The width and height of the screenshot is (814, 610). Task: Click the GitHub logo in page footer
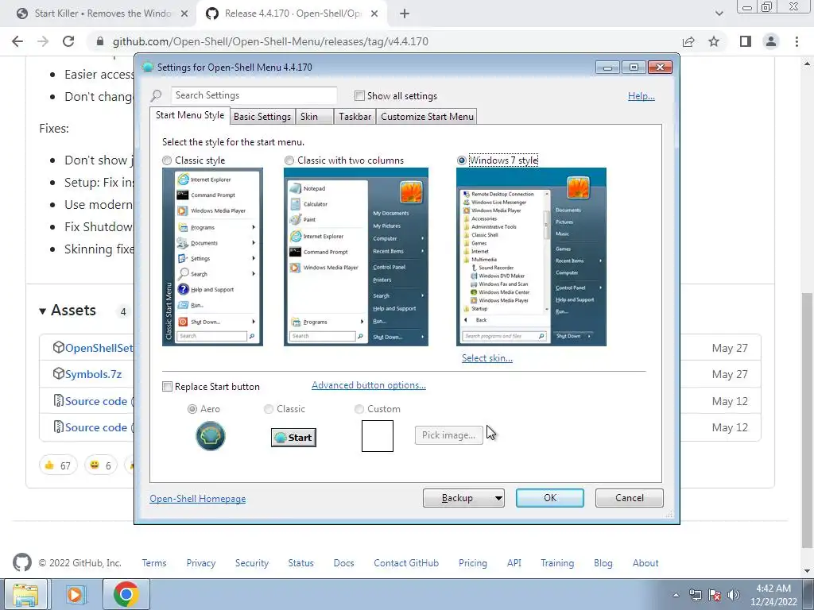point(21,563)
